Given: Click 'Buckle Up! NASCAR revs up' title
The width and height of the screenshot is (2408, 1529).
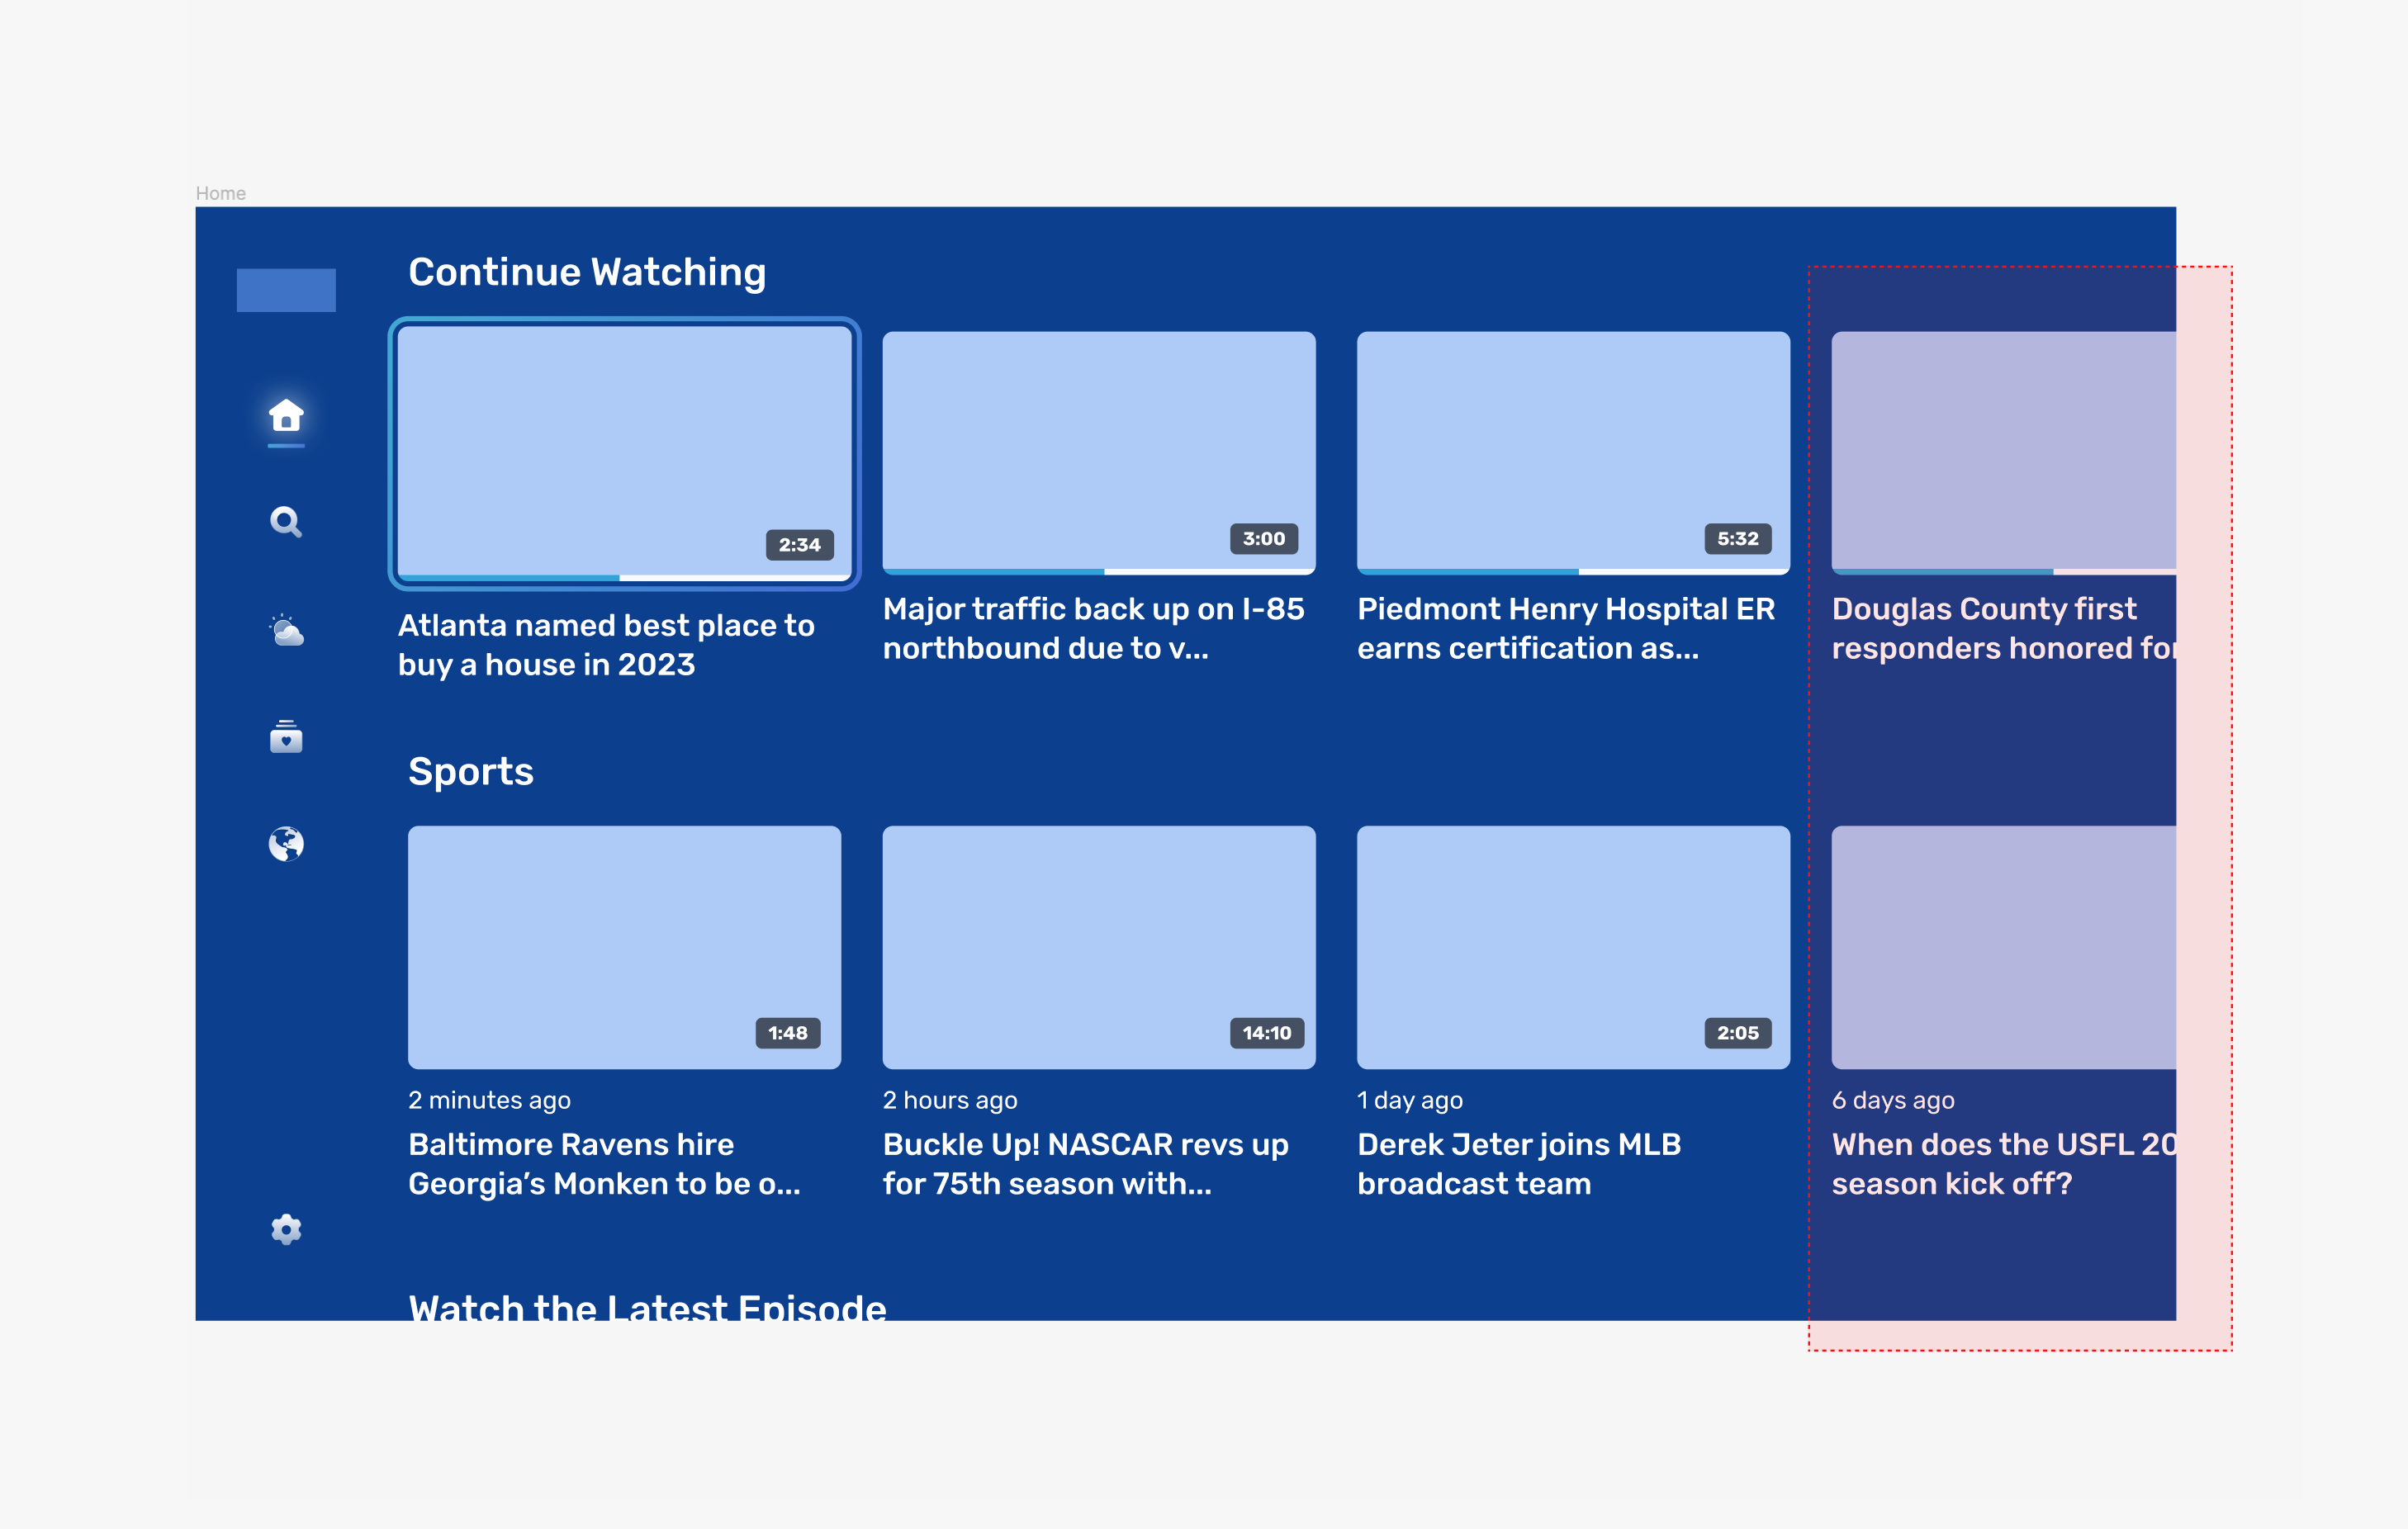Looking at the screenshot, I should tap(1085, 1164).
